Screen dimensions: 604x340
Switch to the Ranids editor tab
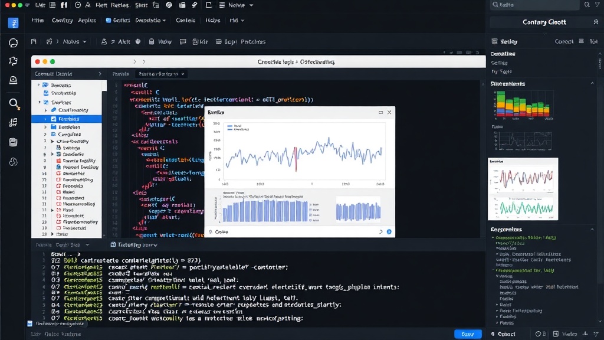click(x=120, y=74)
